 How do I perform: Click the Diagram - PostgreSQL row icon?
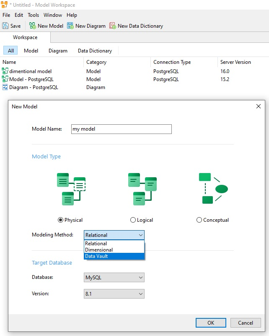(5, 87)
